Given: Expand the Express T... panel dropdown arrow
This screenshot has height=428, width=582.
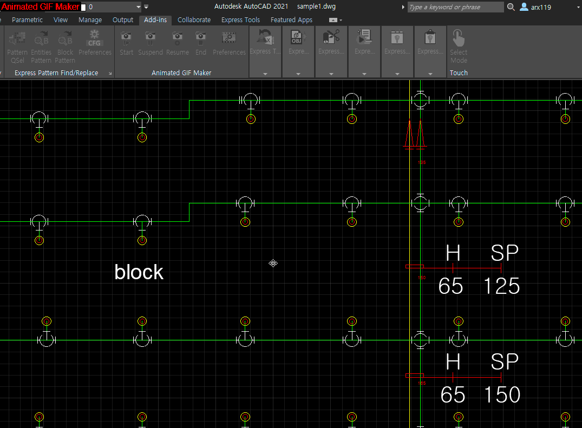Looking at the screenshot, I should (265, 74).
